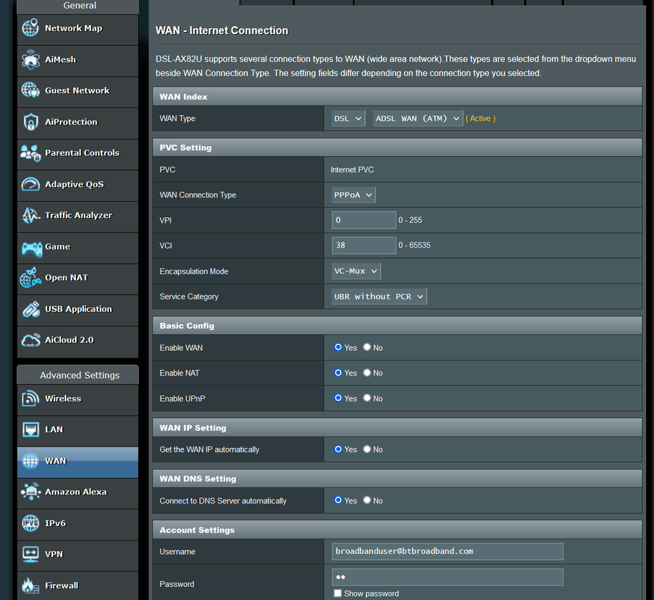Viewport: 654px width, 600px height.
Task: Disable UPnP by selecting No
Action: coord(369,398)
